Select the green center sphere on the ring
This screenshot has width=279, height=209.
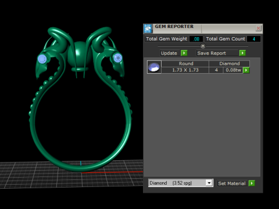(80, 54)
